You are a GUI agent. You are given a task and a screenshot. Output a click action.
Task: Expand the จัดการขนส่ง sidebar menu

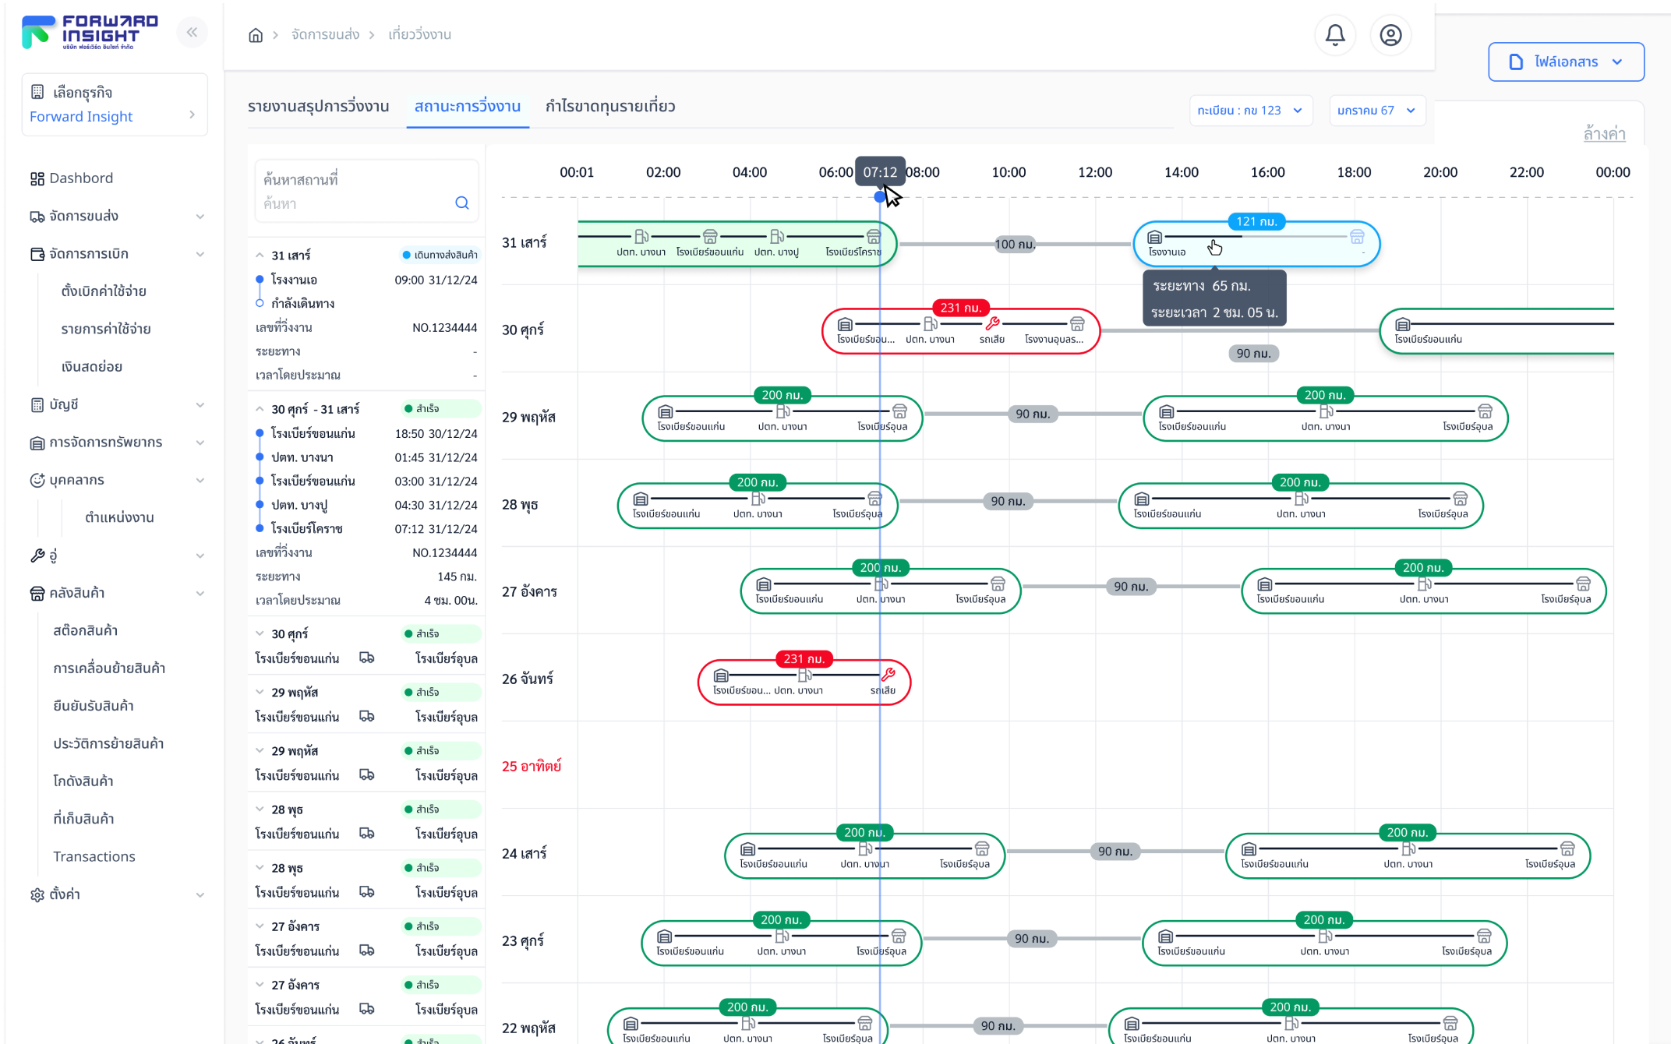(x=200, y=217)
